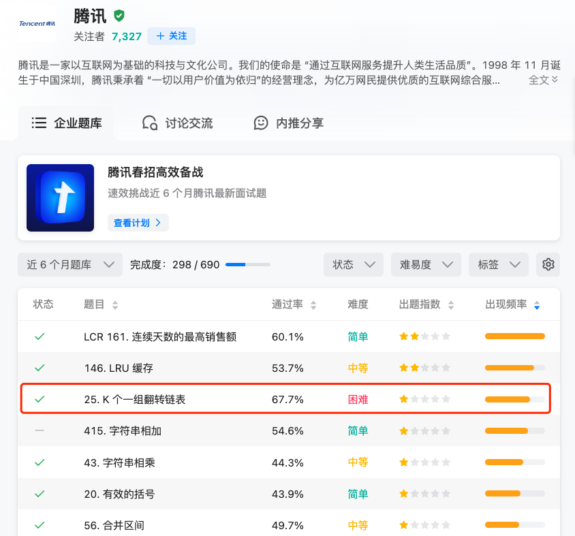
Task: Click the green verified shield badge
Action: [119, 16]
